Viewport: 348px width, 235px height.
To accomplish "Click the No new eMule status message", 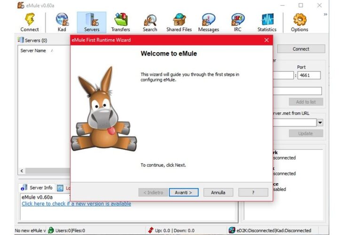I will point(30,231).
